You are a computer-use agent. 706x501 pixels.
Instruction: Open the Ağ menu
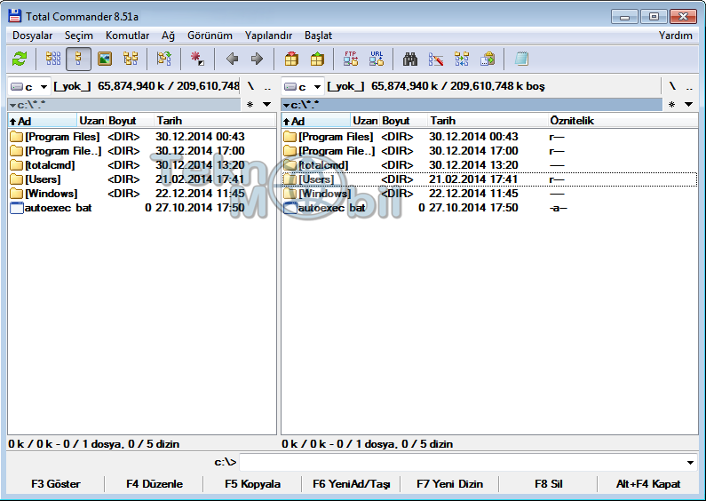coord(169,36)
